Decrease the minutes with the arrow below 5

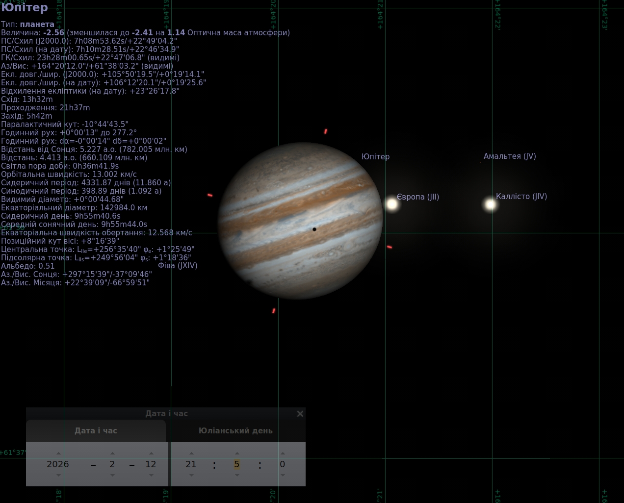click(237, 475)
